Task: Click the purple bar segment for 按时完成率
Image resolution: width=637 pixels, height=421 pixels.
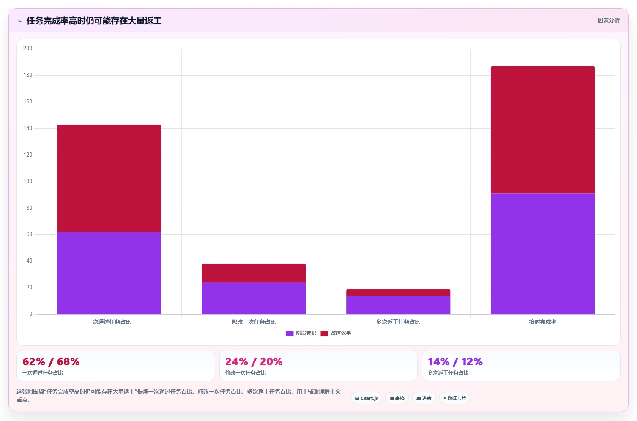Action: (543, 254)
